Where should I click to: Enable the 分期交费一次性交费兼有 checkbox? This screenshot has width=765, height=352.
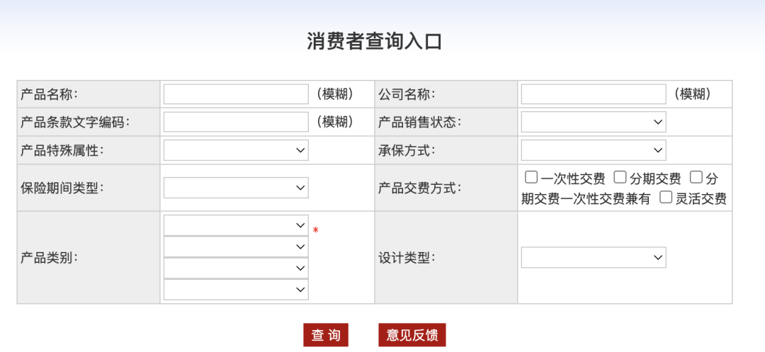tap(696, 177)
